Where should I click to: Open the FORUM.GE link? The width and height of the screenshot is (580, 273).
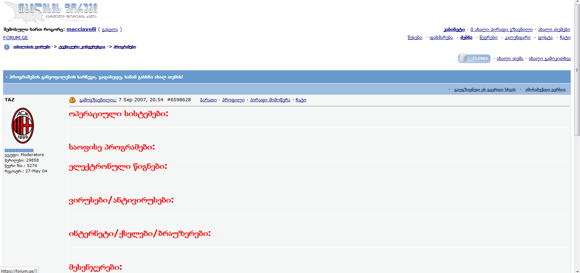tap(16, 38)
